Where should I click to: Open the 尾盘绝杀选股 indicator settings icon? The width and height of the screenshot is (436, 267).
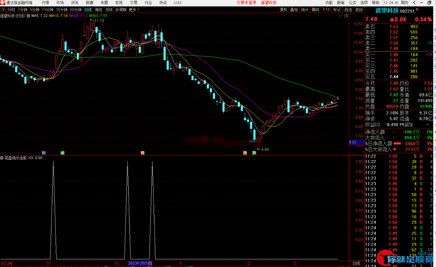click(2, 158)
